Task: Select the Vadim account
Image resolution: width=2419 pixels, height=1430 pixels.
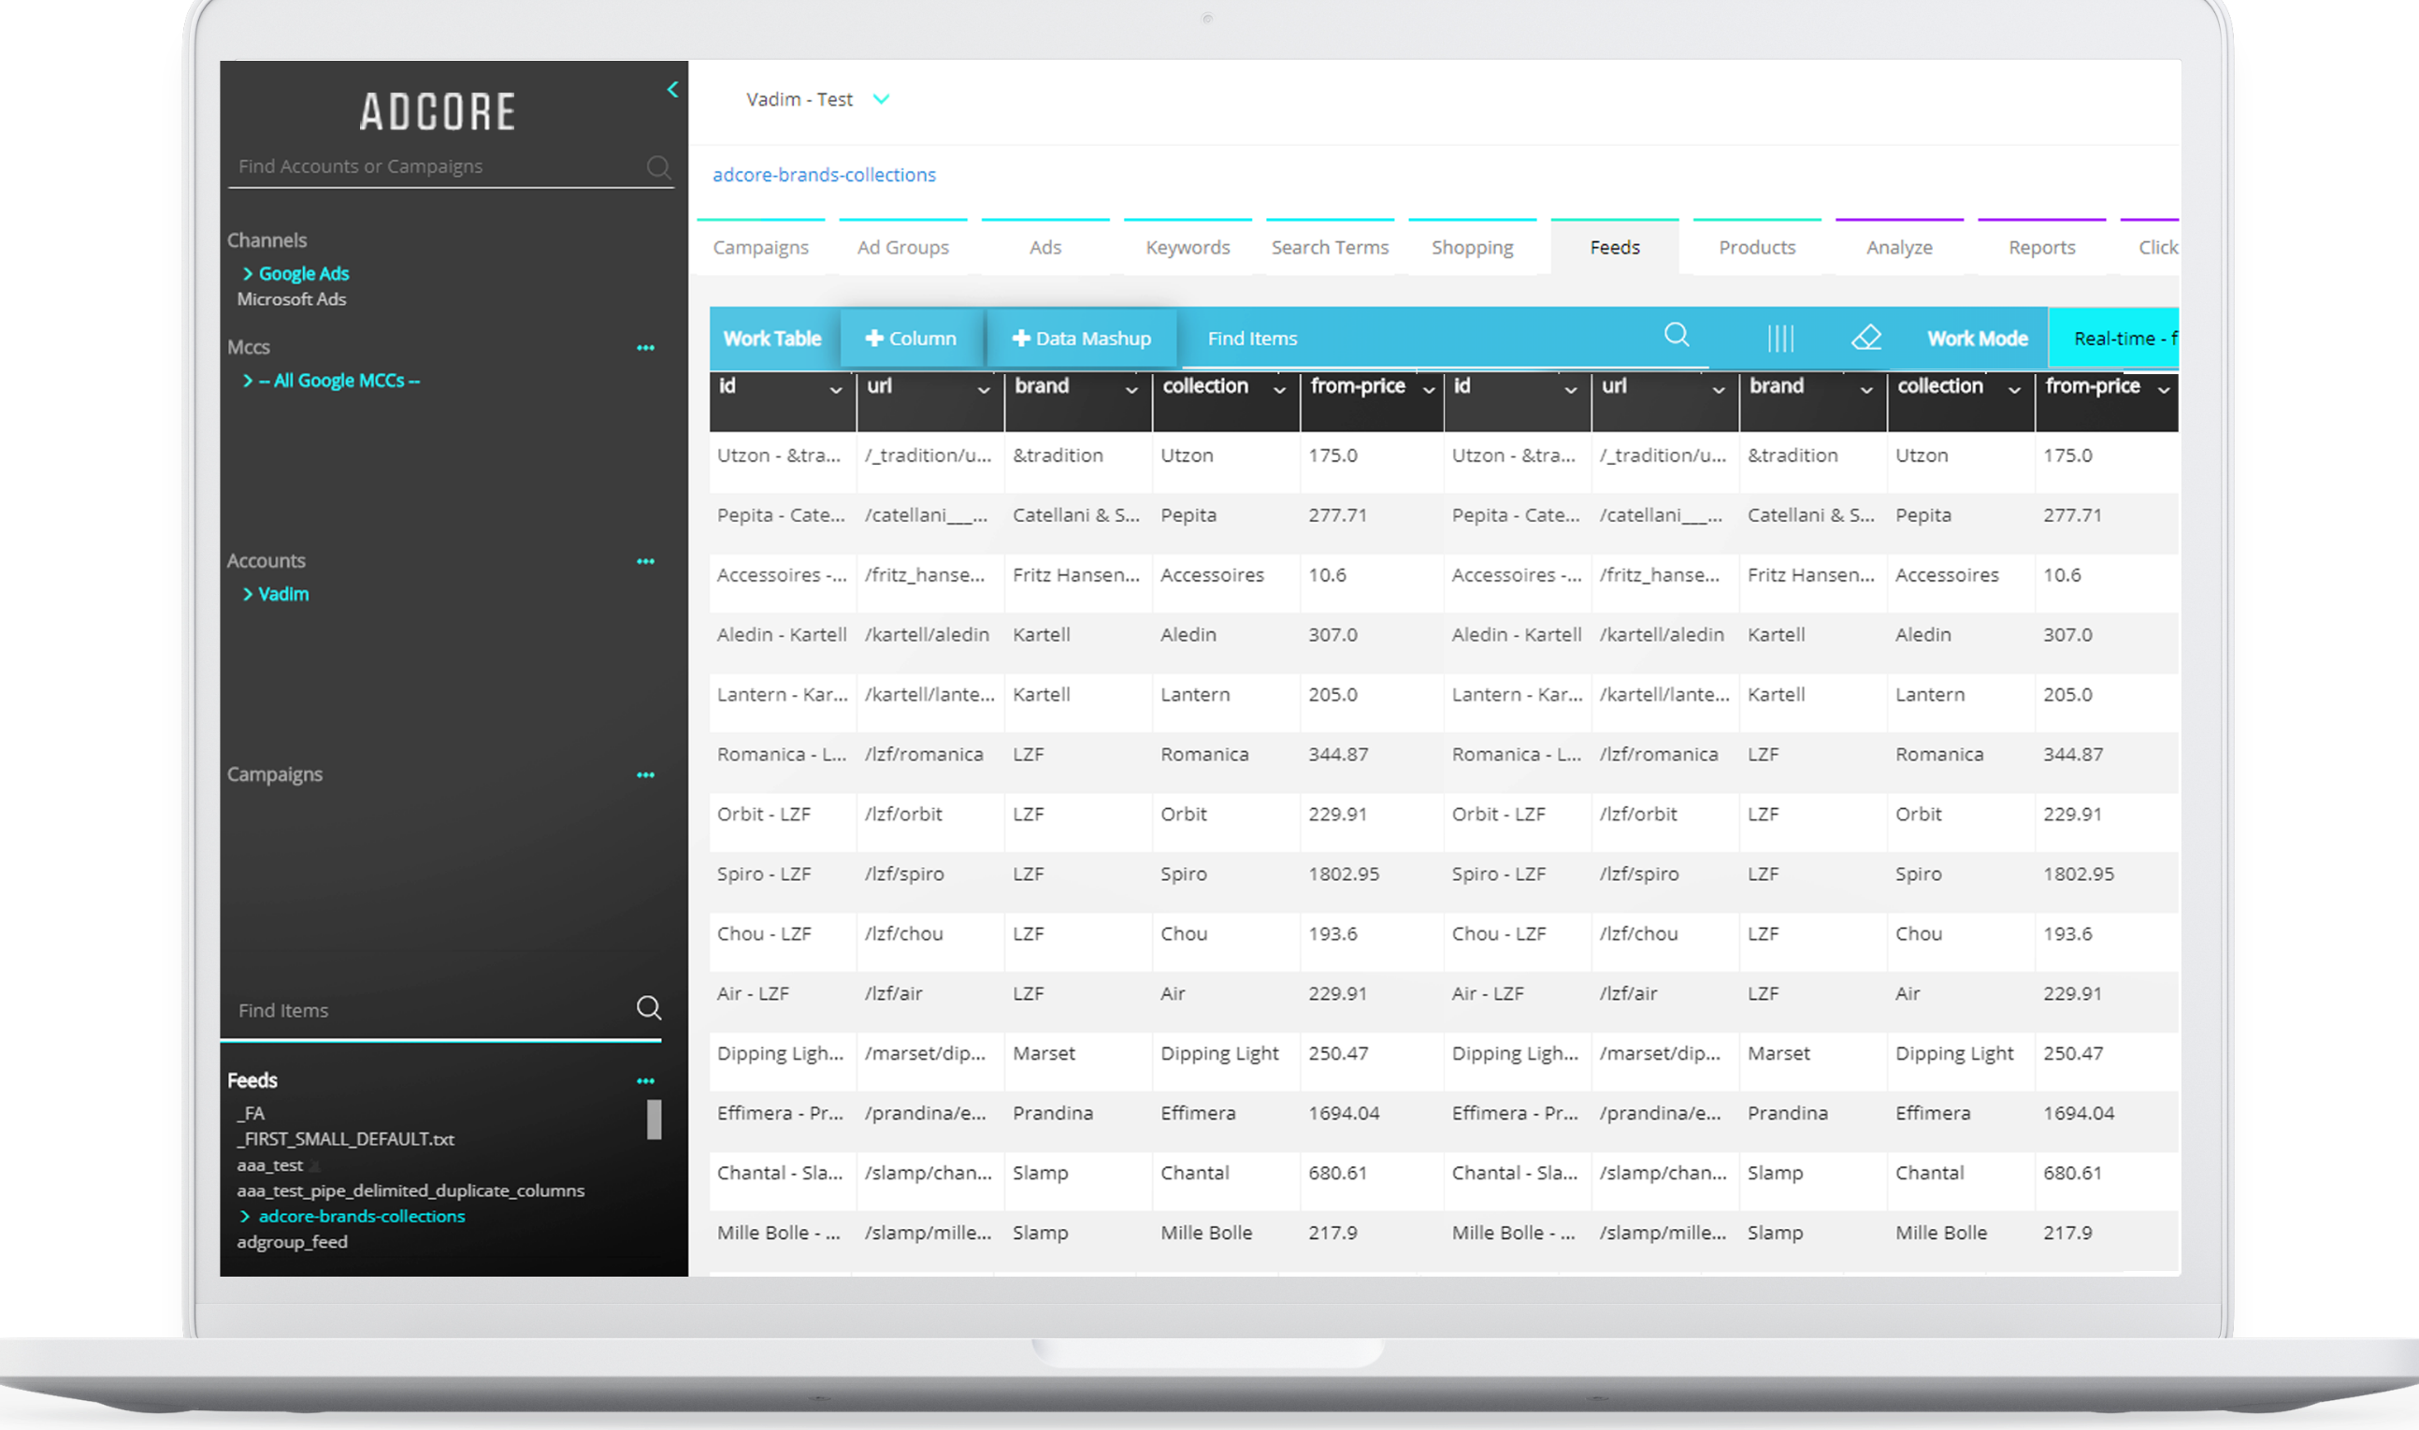Action: click(283, 595)
